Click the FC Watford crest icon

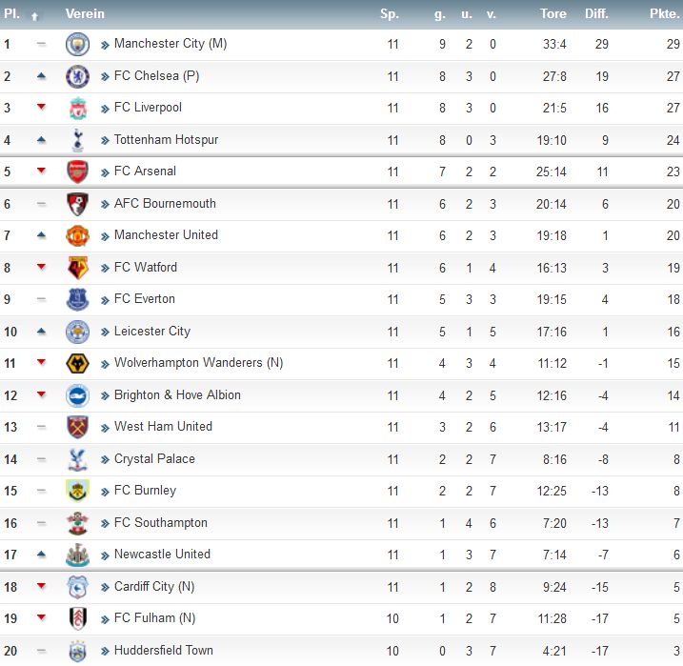[78, 268]
